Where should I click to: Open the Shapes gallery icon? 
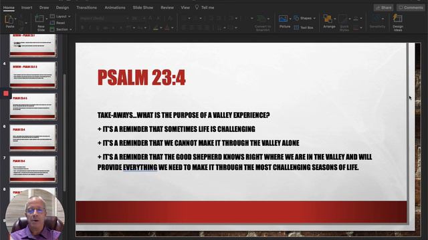coord(296,18)
